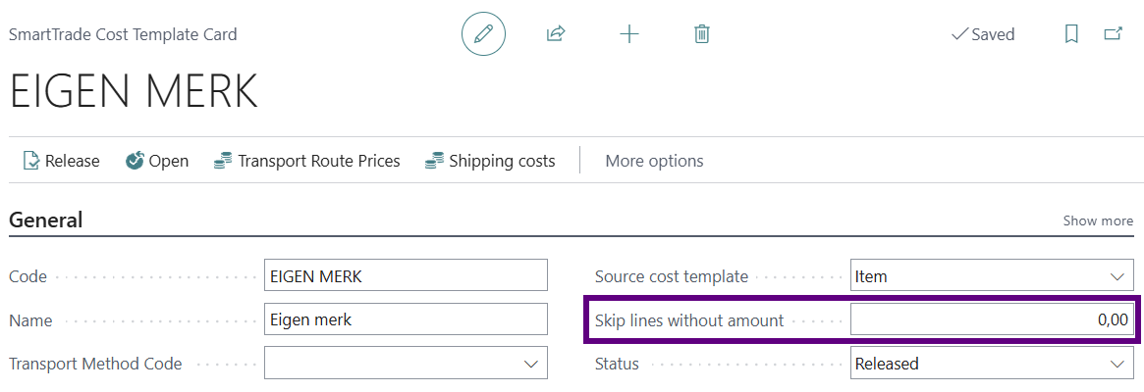Collapse the General section header
Screen dimensions: 1144x392
point(46,220)
